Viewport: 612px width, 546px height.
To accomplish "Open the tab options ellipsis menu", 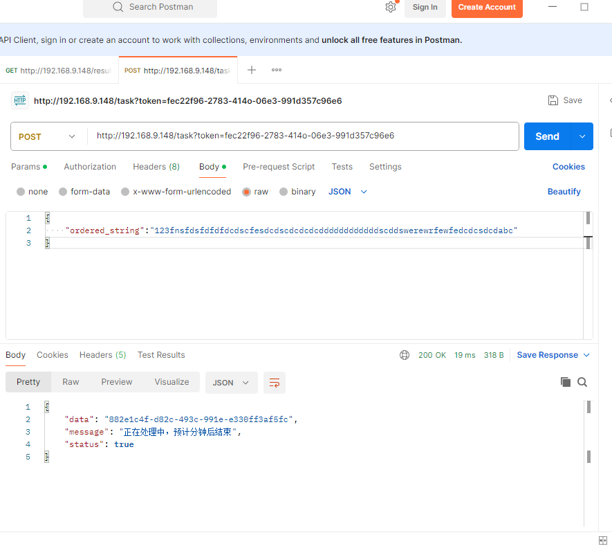I will pos(277,70).
